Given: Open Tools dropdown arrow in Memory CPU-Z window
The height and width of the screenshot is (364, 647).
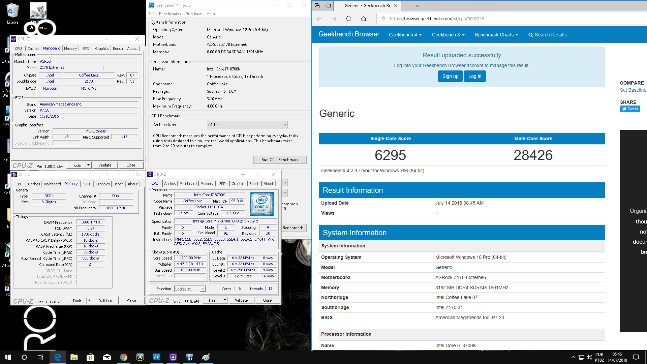Looking at the screenshot, I should coord(89,301).
